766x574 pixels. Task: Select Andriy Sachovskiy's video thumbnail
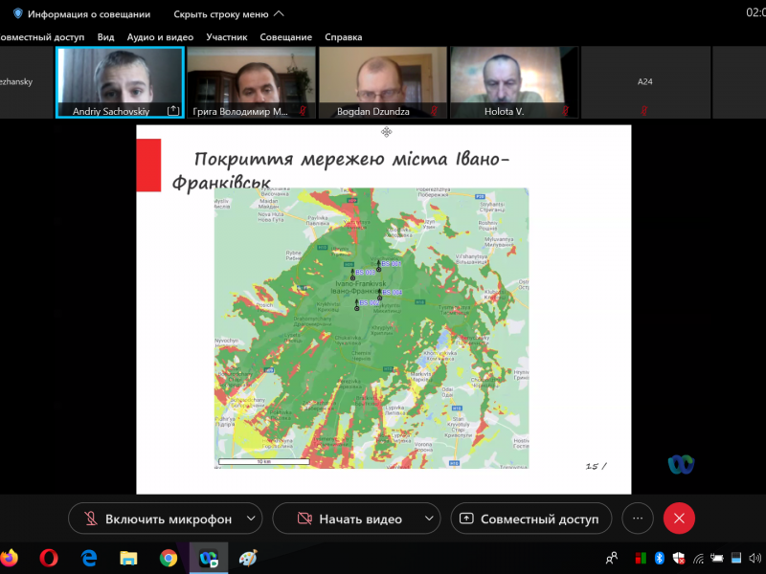120,82
